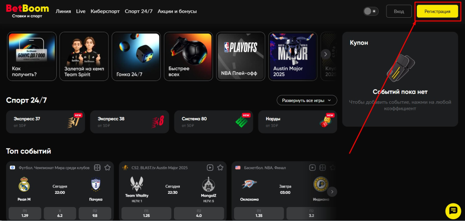
Task: Expand the Развернуть все игры dropdown
Action: (307, 100)
